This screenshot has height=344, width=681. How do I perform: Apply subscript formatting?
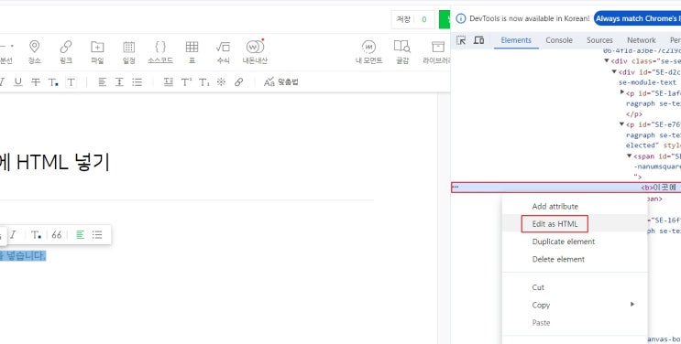coord(203,82)
